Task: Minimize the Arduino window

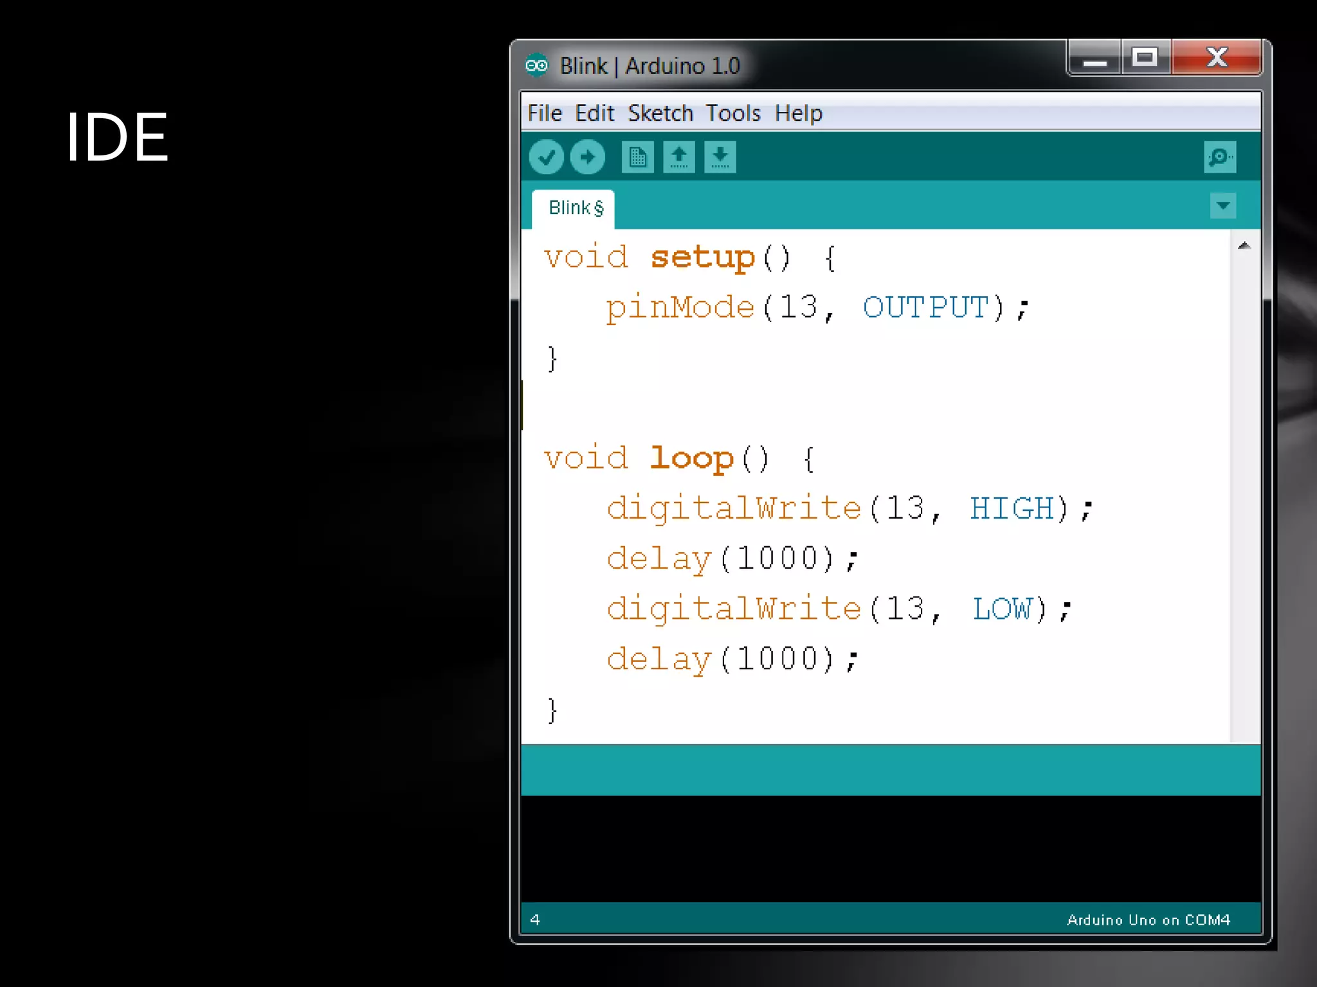Action: [x=1094, y=59]
